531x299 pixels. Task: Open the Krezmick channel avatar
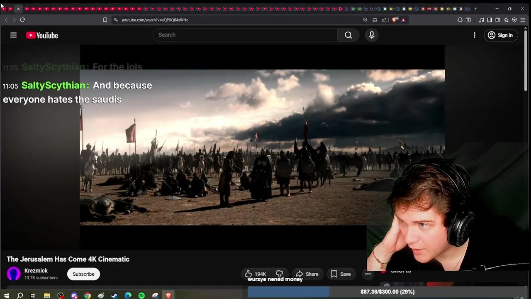pos(14,274)
